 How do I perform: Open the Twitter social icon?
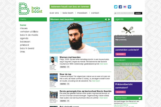[x=116, y=7]
